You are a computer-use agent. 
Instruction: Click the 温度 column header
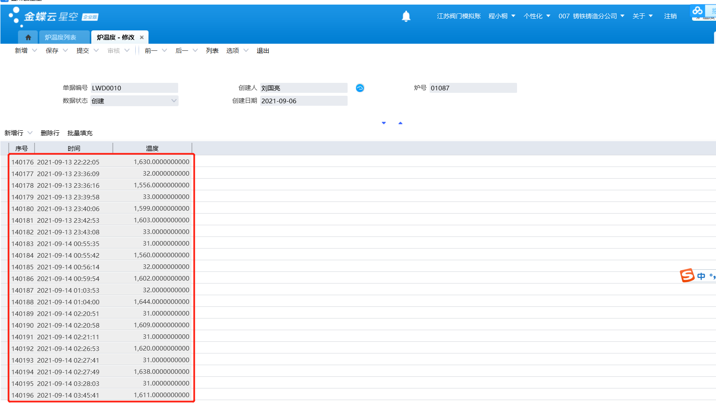coord(152,148)
